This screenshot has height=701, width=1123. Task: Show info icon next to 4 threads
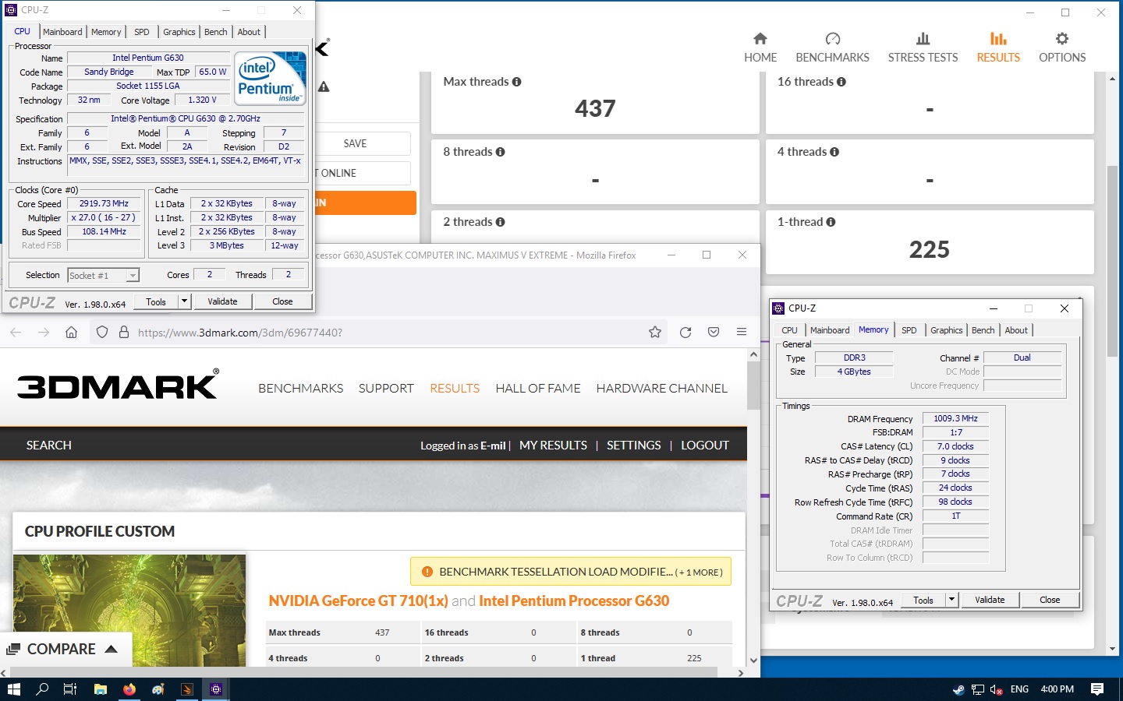pyautogui.click(x=834, y=152)
